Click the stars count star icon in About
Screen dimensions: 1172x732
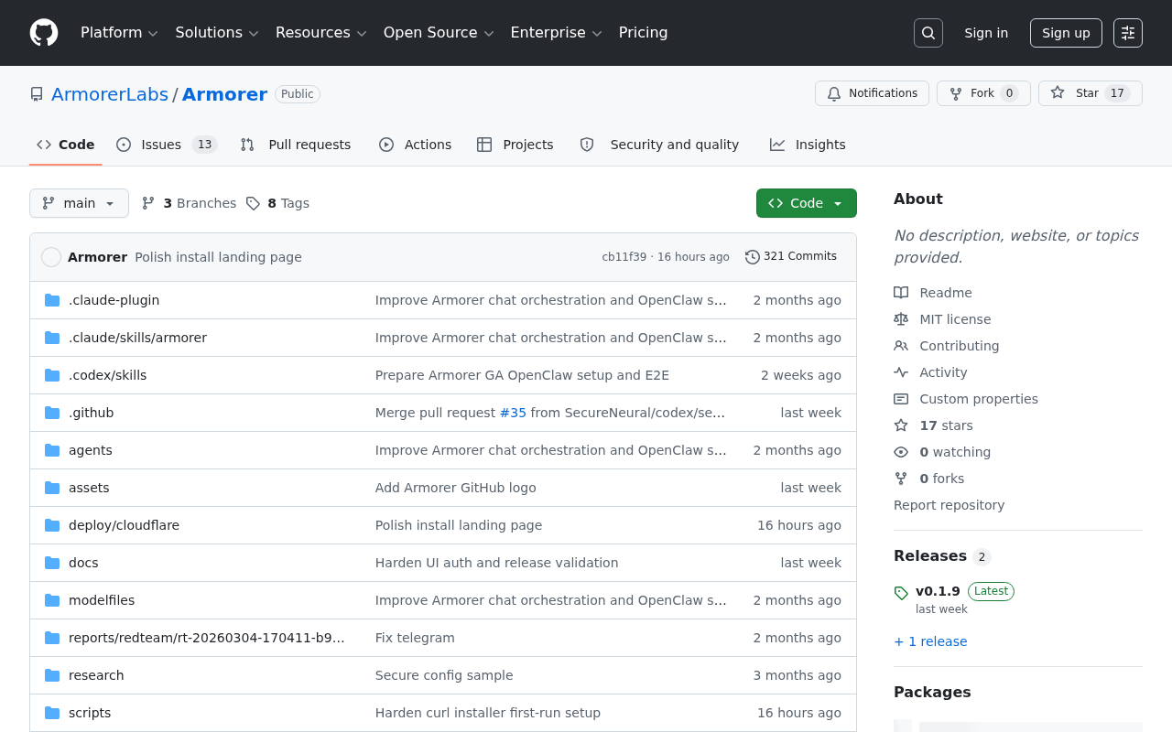tap(901, 425)
